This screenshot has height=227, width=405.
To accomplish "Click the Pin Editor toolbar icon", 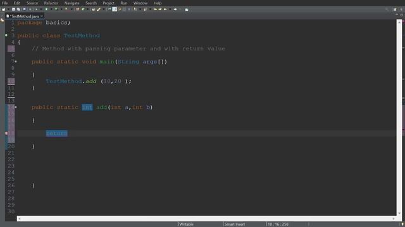I will pyautogui.click(x=187, y=9).
